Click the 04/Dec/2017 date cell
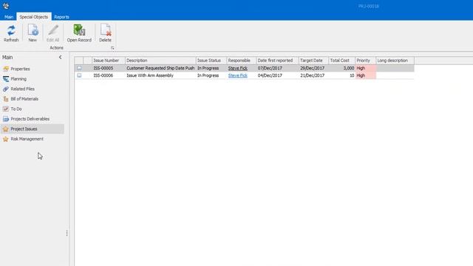Viewport: 473px width, 266px height. (x=278, y=75)
